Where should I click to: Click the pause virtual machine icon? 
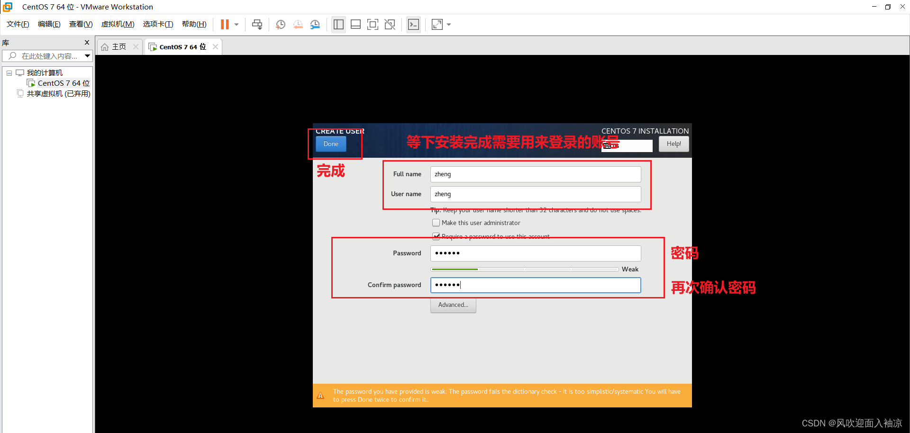tap(225, 25)
